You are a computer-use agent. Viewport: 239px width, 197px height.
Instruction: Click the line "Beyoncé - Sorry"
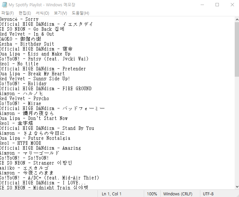click(x=19, y=19)
